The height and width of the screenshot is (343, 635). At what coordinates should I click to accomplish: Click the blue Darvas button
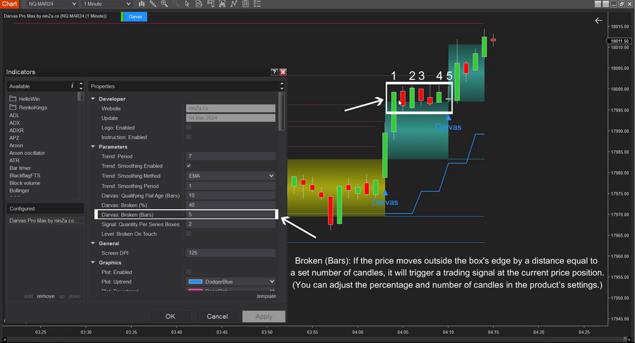(135, 17)
